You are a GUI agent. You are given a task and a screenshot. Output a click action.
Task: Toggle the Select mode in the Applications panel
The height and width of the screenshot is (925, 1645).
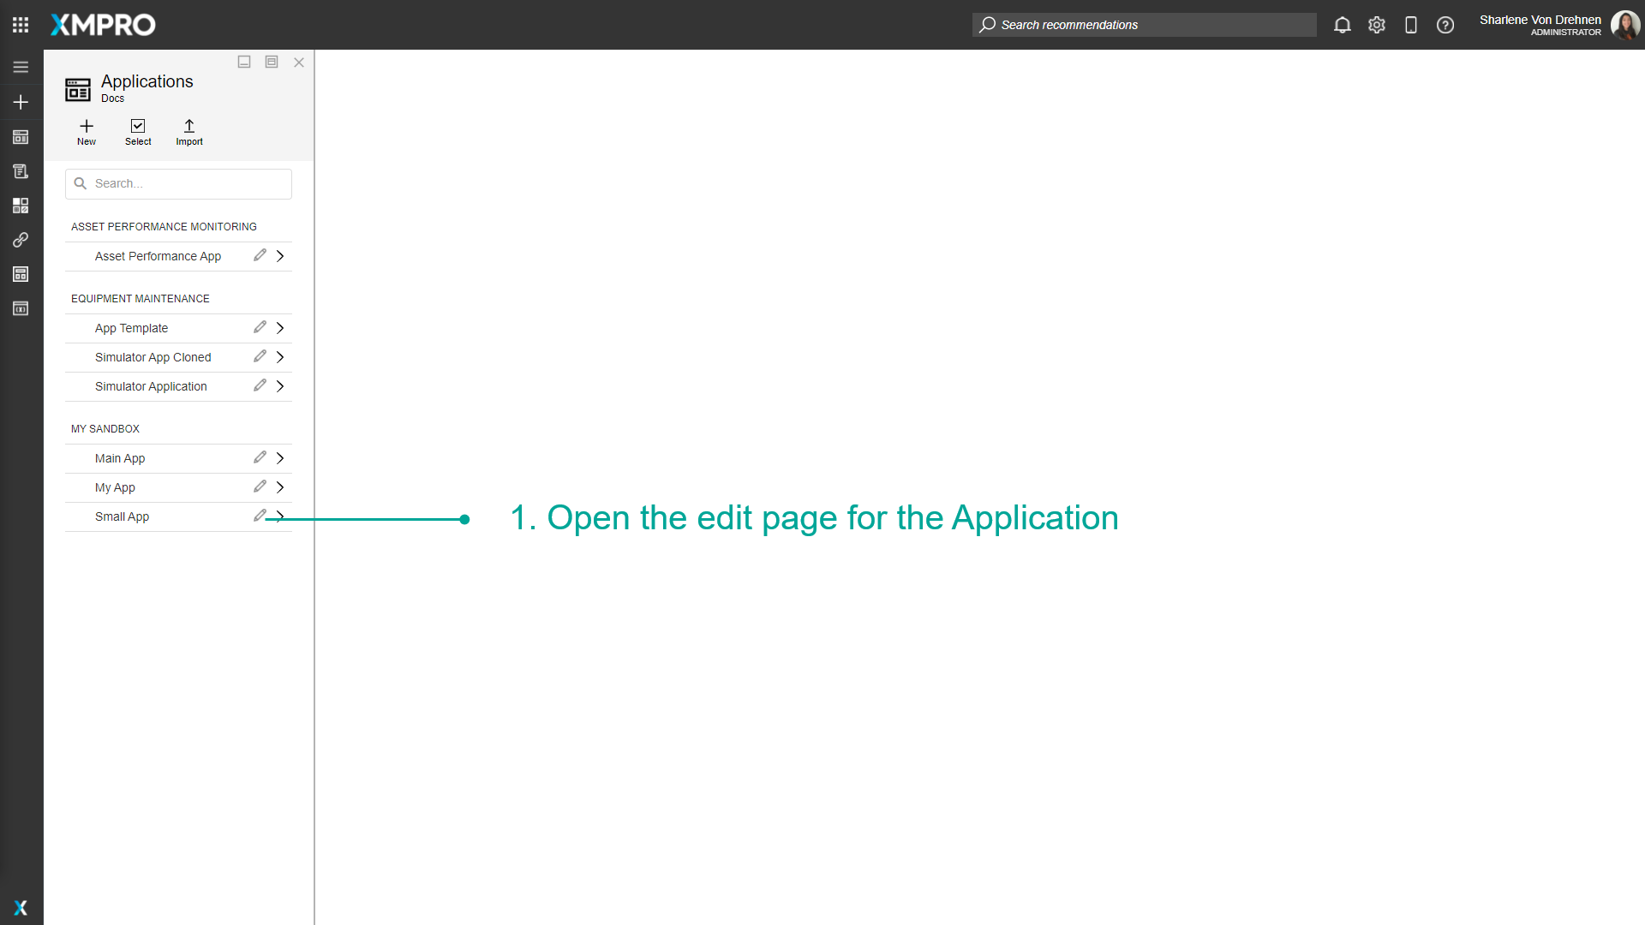pos(138,131)
